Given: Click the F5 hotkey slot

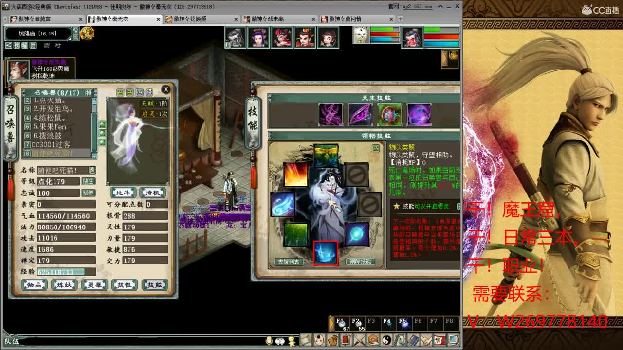Looking at the screenshot, I should coord(403,325).
